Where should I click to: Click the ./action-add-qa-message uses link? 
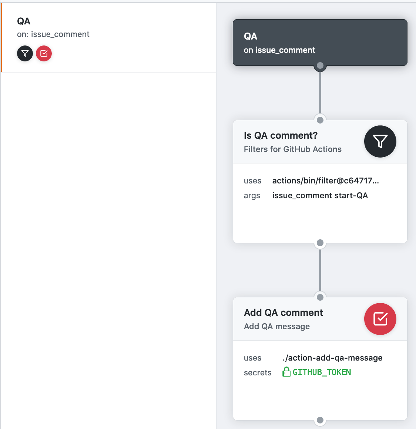(331, 358)
